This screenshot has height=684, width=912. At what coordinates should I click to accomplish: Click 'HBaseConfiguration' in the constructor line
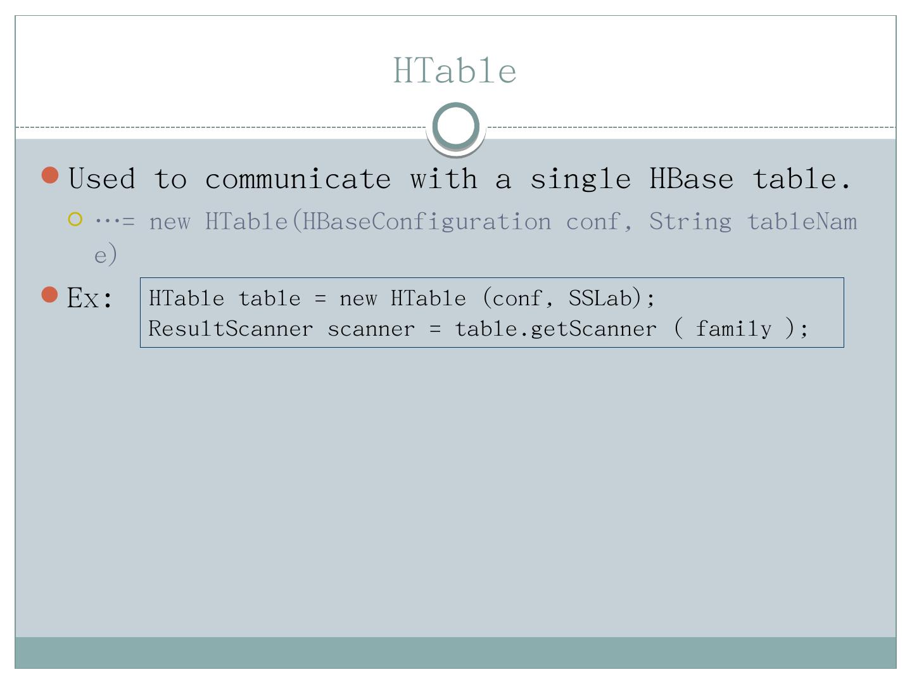tap(426, 222)
